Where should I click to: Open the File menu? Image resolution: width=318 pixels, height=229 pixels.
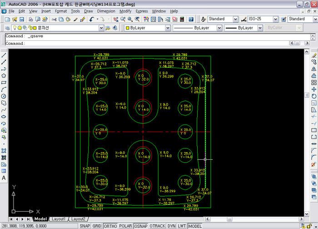pos(11,11)
